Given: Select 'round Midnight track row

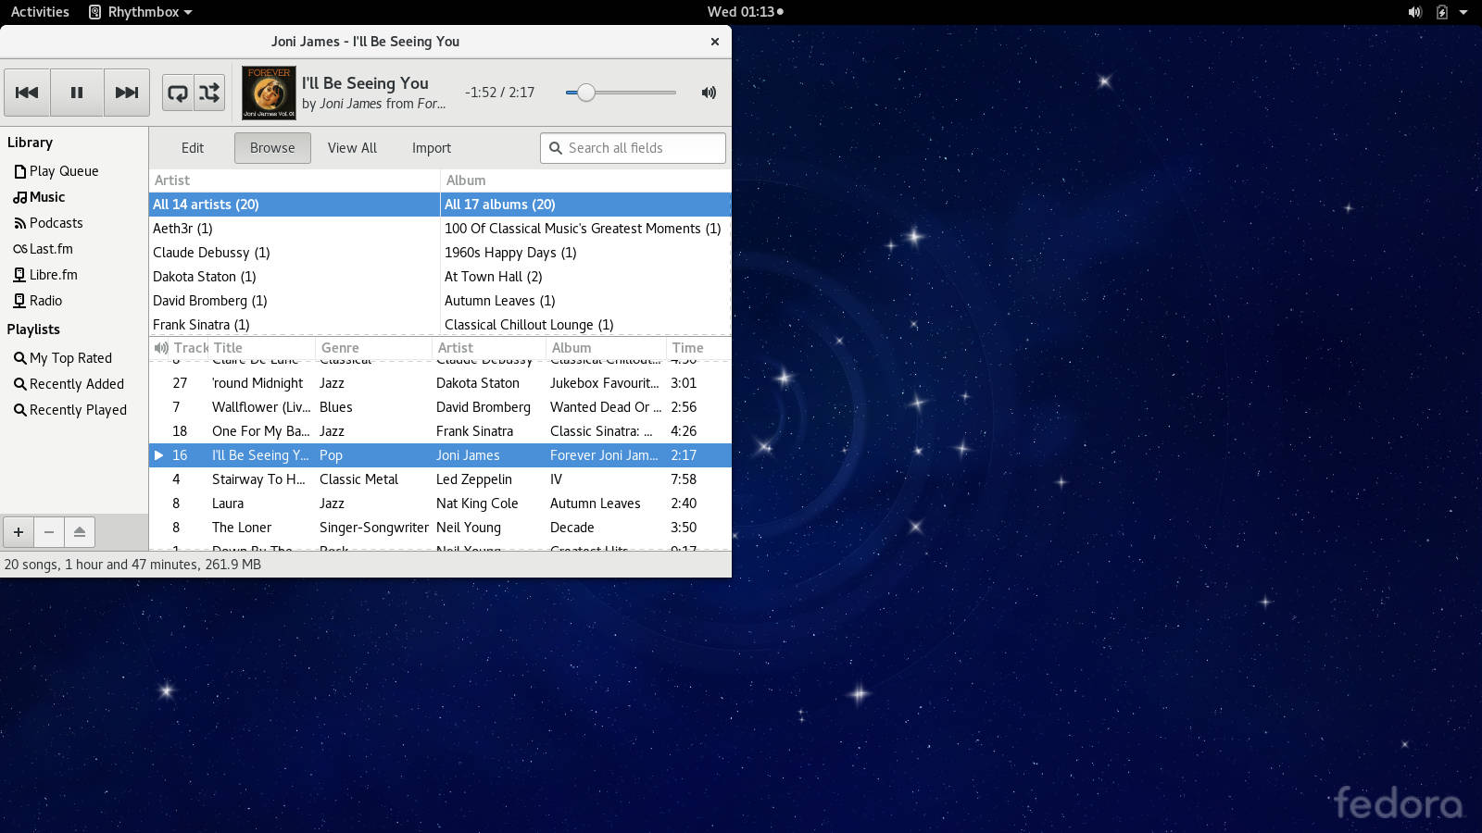Looking at the screenshot, I should [x=440, y=383].
